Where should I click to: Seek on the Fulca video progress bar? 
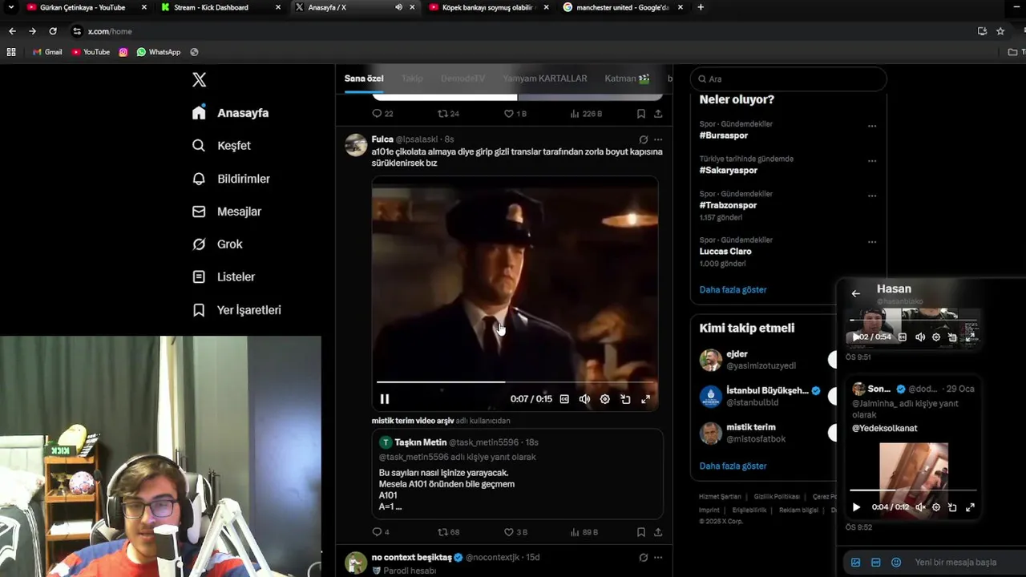(x=515, y=382)
